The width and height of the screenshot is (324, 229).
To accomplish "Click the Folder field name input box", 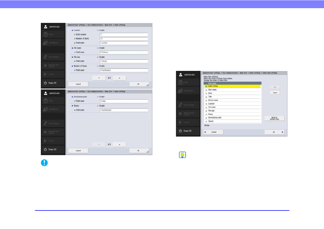I will pyautogui.click(x=124, y=101).
